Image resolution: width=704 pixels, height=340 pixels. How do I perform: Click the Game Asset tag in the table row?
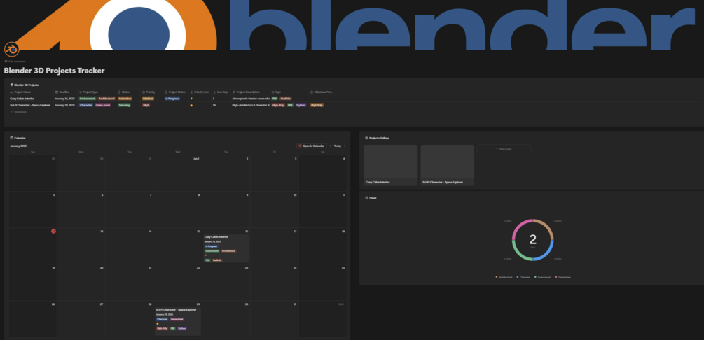pos(103,105)
